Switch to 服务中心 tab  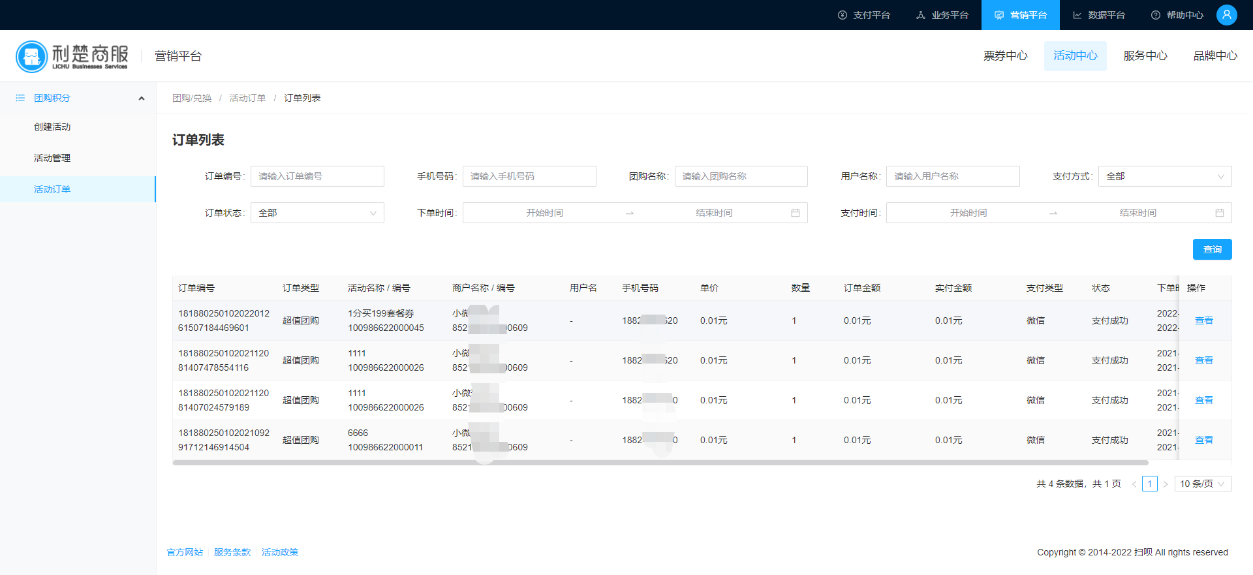click(x=1145, y=56)
